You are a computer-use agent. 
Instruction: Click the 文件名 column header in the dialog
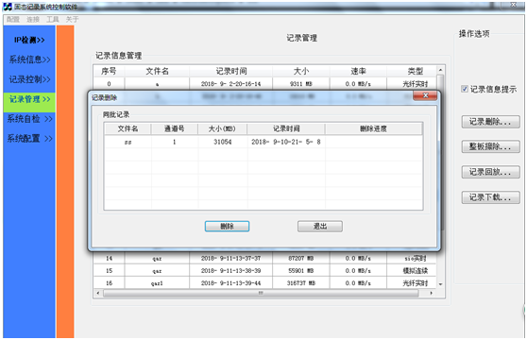[127, 128]
